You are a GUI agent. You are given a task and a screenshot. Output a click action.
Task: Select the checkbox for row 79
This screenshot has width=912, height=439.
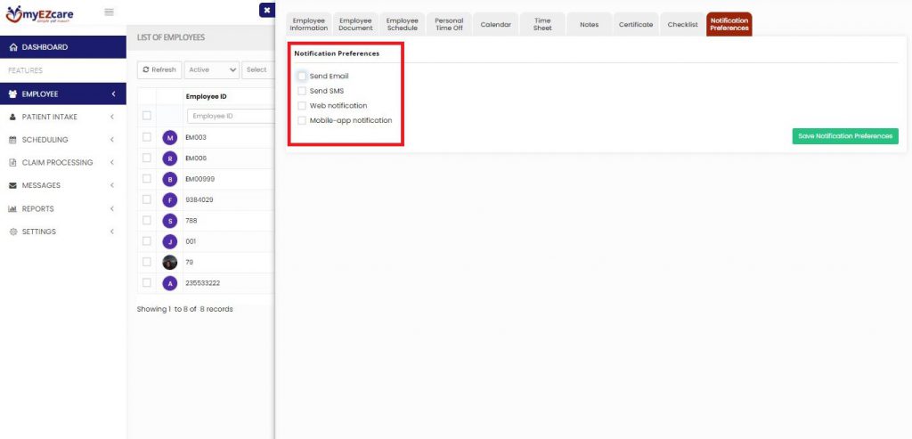(x=147, y=262)
